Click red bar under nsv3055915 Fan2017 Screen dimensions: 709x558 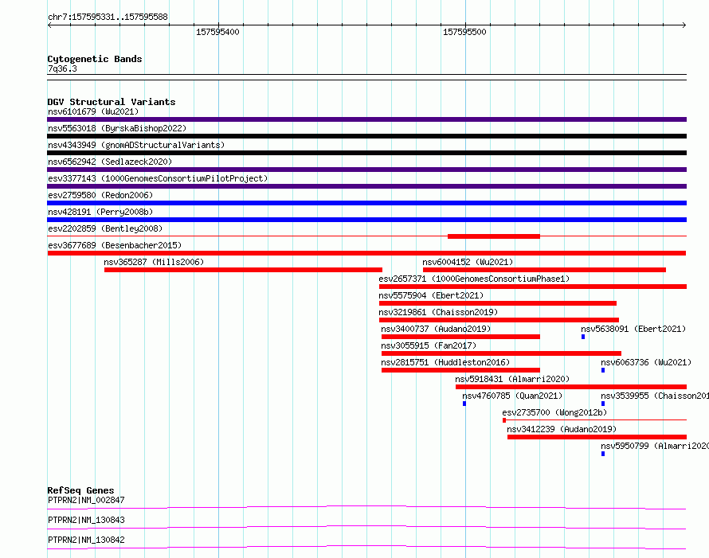click(501, 353)
